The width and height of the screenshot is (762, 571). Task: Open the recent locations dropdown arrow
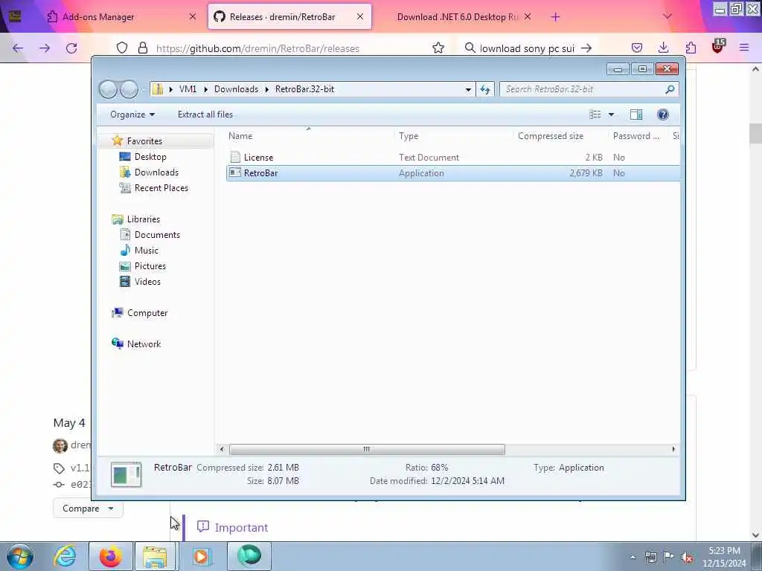coord(144,89)
